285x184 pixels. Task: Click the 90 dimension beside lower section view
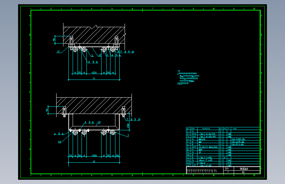[47, 110]
